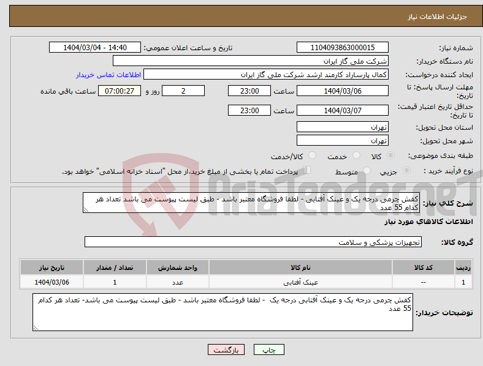Screen dimensions: 483x366
Task: Click the resize handle of buyer notes area
Action: point(36,328)
